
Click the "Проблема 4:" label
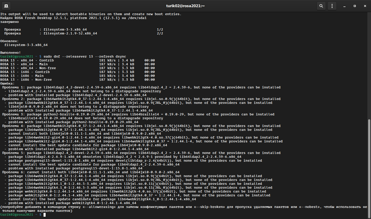14,126
